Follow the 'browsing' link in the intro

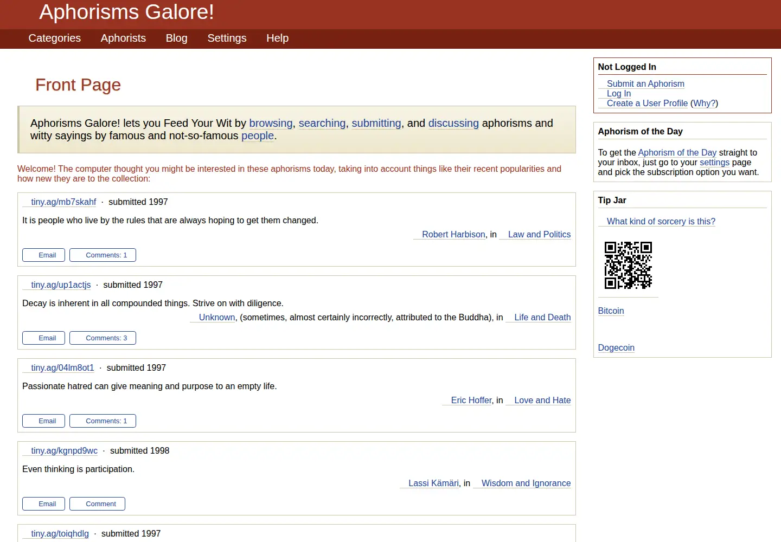(x=271, y=123)
